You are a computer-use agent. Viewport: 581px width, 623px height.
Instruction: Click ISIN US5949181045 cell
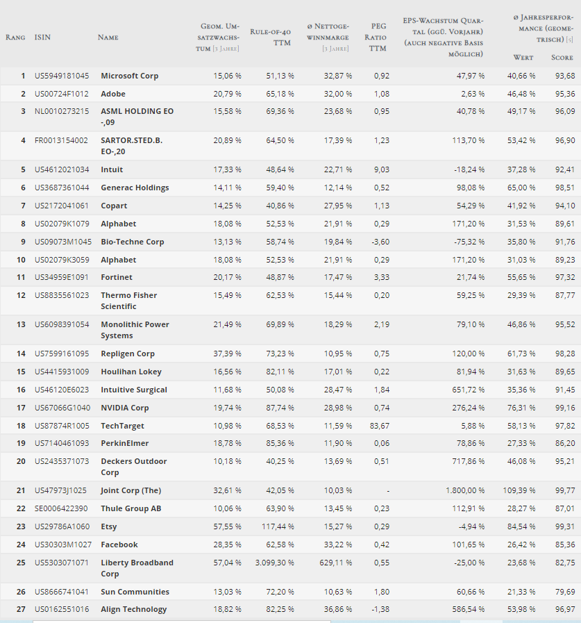point(62,76)
